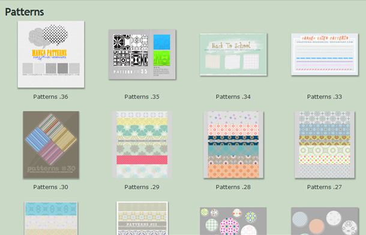Screen dimensions: 366x235
Task: Open the Patterns #25 banner thumbnail
Action: 142,218
